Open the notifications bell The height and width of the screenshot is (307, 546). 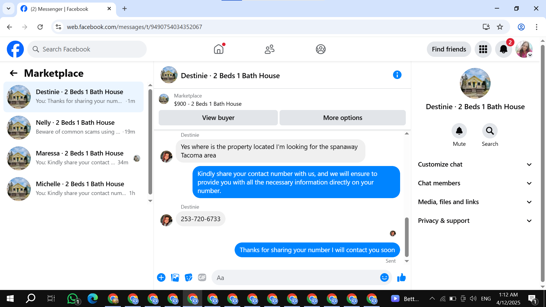point(504,49)
